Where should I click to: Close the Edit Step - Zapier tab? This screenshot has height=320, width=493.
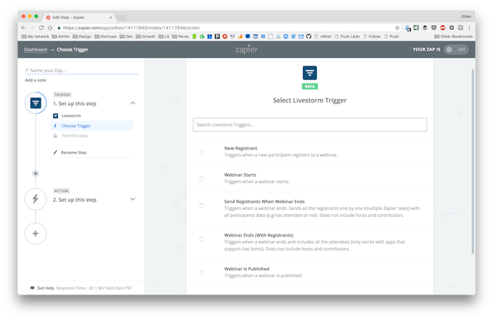coord(110,17)
